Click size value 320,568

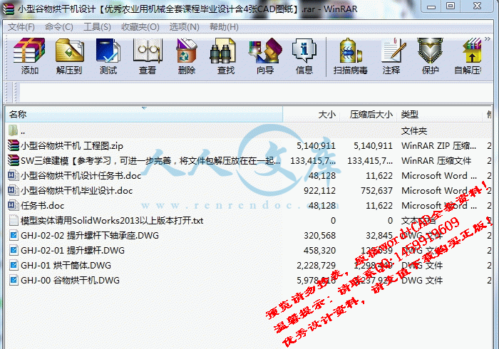pyautogui.click(x=319, y=236)
